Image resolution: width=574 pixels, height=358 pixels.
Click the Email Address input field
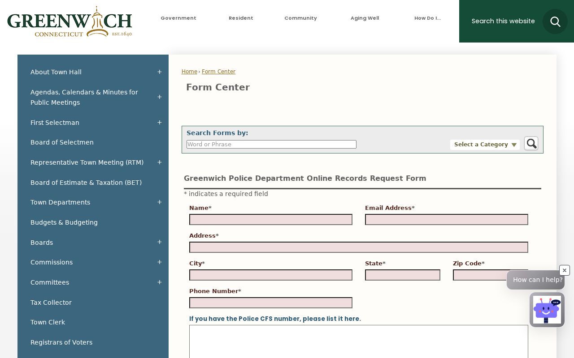point(447,220)
